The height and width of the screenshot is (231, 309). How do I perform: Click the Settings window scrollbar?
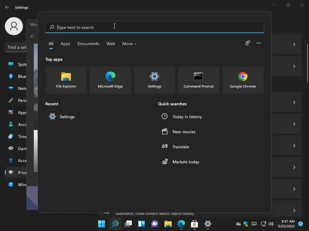coord(307,63)
